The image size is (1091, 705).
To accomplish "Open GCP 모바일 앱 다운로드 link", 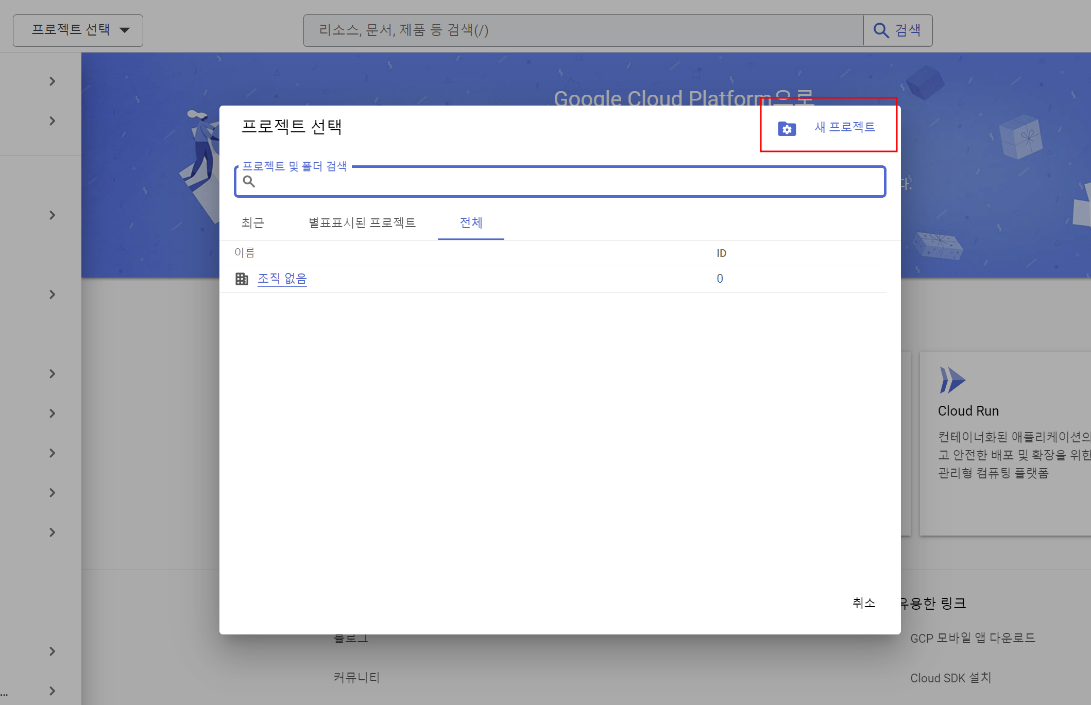I will [x=973, y=638].
